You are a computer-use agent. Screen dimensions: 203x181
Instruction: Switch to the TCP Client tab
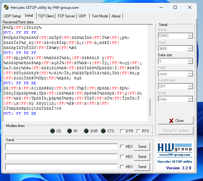[x=46, y=16]
